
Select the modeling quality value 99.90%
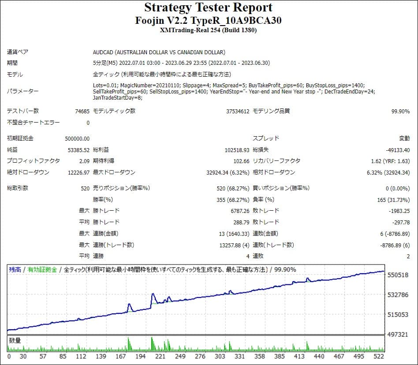[x=400, y=112]
